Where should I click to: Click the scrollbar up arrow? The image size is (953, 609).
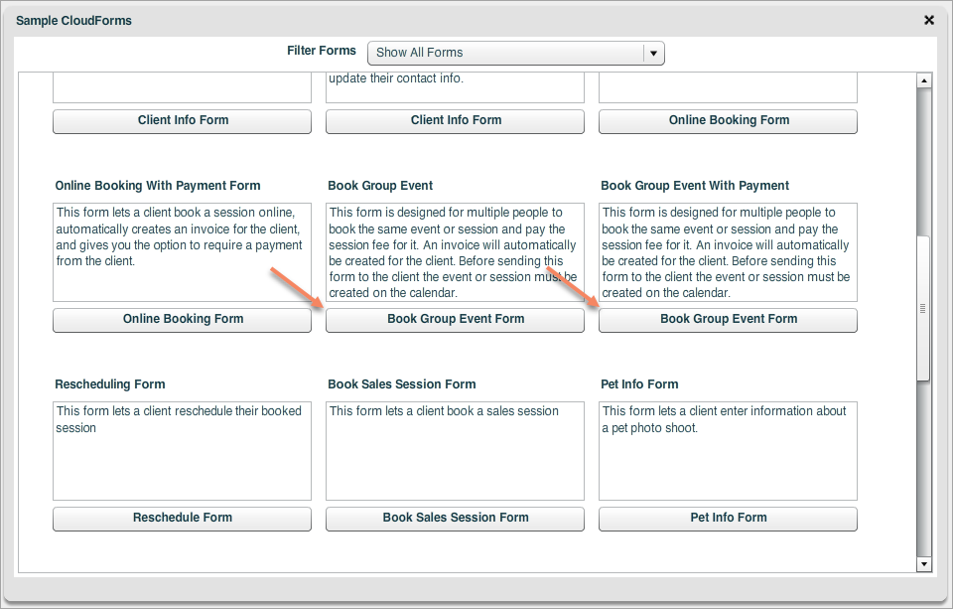click(x=924, y=80)
